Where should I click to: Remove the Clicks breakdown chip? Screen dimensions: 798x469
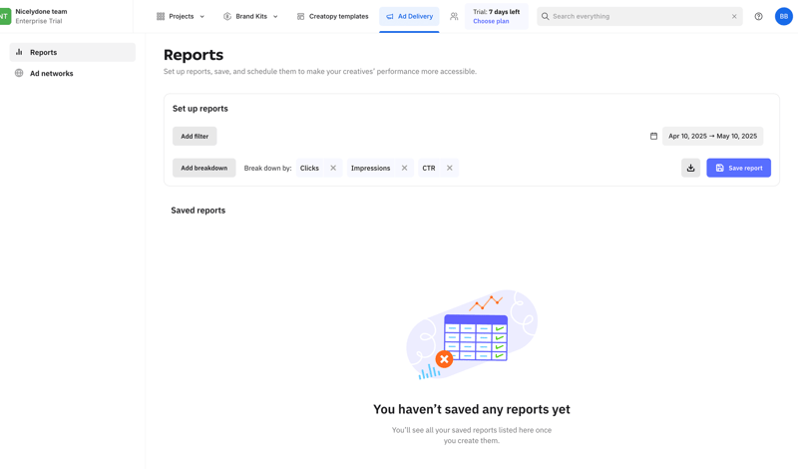pyautogui.click(x=333, y=168)
